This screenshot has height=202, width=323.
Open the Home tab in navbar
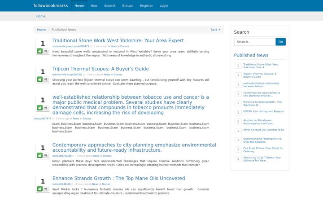(79, 5)
